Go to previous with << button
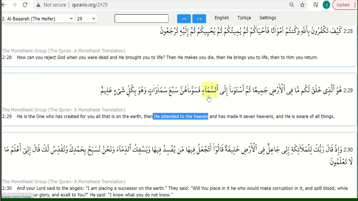Screen dimensions: 358x201 click(184, 19)
